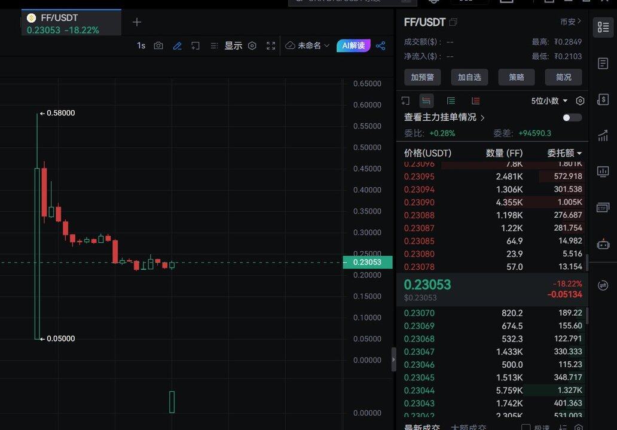Click the screenshot camera icon in chart toolbar
This screenshot has width=617, height=430.
click(x=158, y=45)
